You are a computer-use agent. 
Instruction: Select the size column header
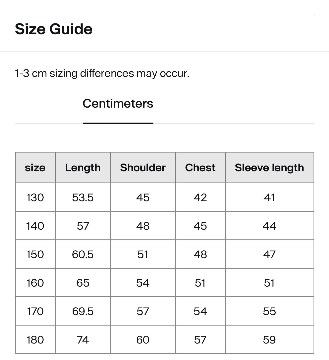click(35, 168)
